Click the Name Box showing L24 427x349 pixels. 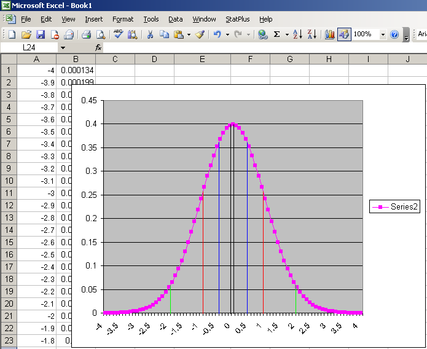click(29, 48)
